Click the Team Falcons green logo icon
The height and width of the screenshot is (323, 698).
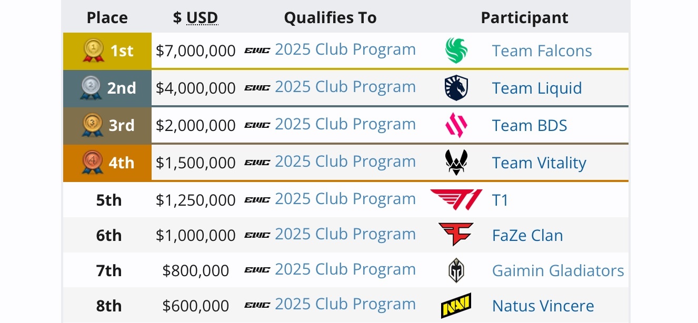(456, 51)
